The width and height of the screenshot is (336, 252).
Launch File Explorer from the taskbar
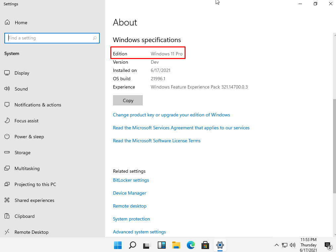176,245
